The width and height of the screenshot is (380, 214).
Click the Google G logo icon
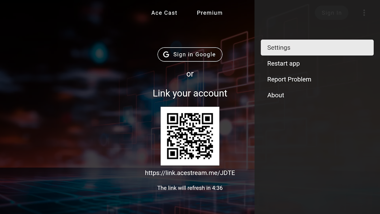point(166,55)
